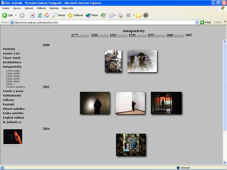Viewport: 227px width, 170px height.
Task: Open the Back button history dropdown arrow
Action: point(16,15)
